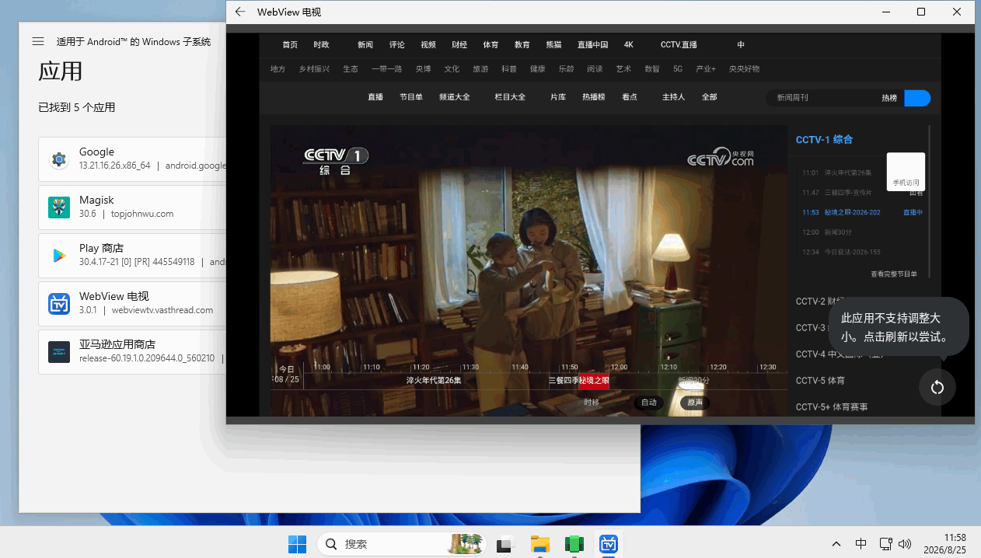Click the volume icon in the system tray
This screenshot has height=558, width=981.
tap(905, 544)
